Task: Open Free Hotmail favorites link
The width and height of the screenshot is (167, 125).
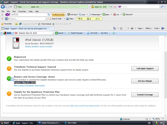Action: pyautogui.click(x=45, y=24)
